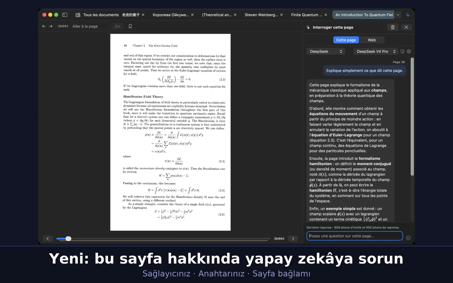
Task: Click the Go button
Action: (117, 26)
